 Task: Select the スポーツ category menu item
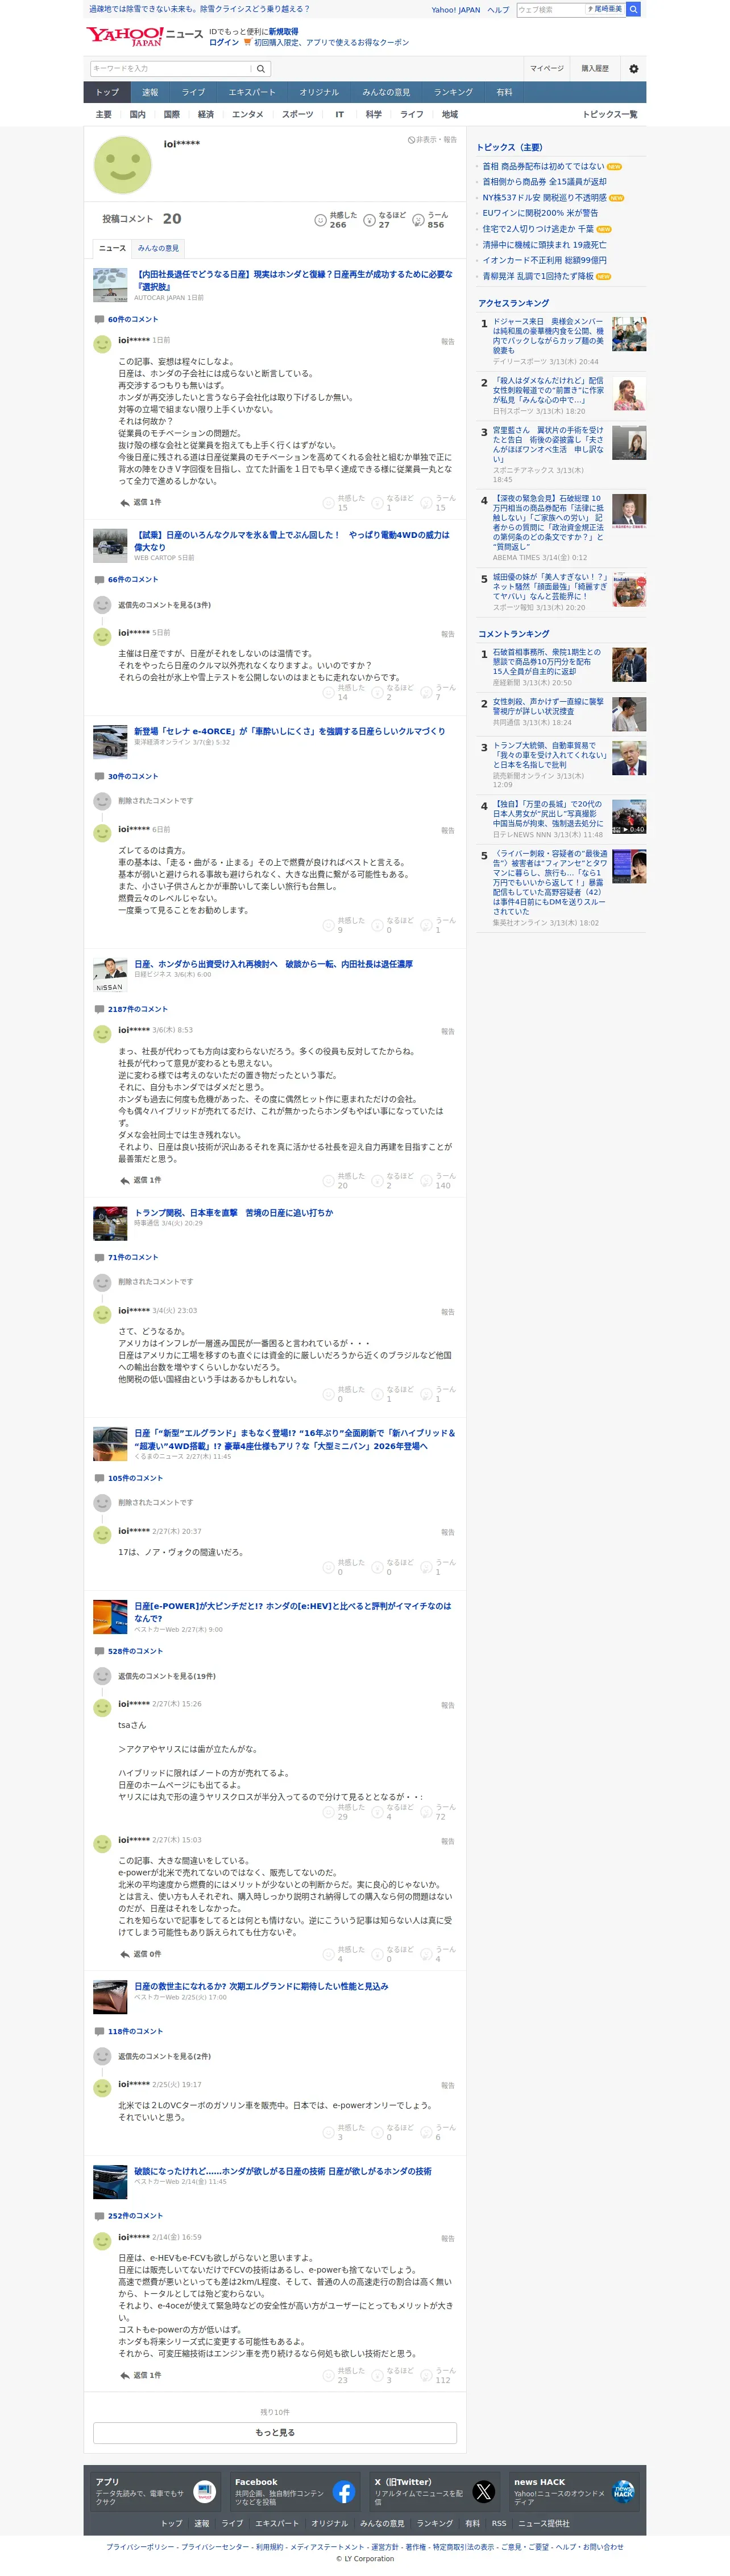pyautogui.click(x=297, y=114)
